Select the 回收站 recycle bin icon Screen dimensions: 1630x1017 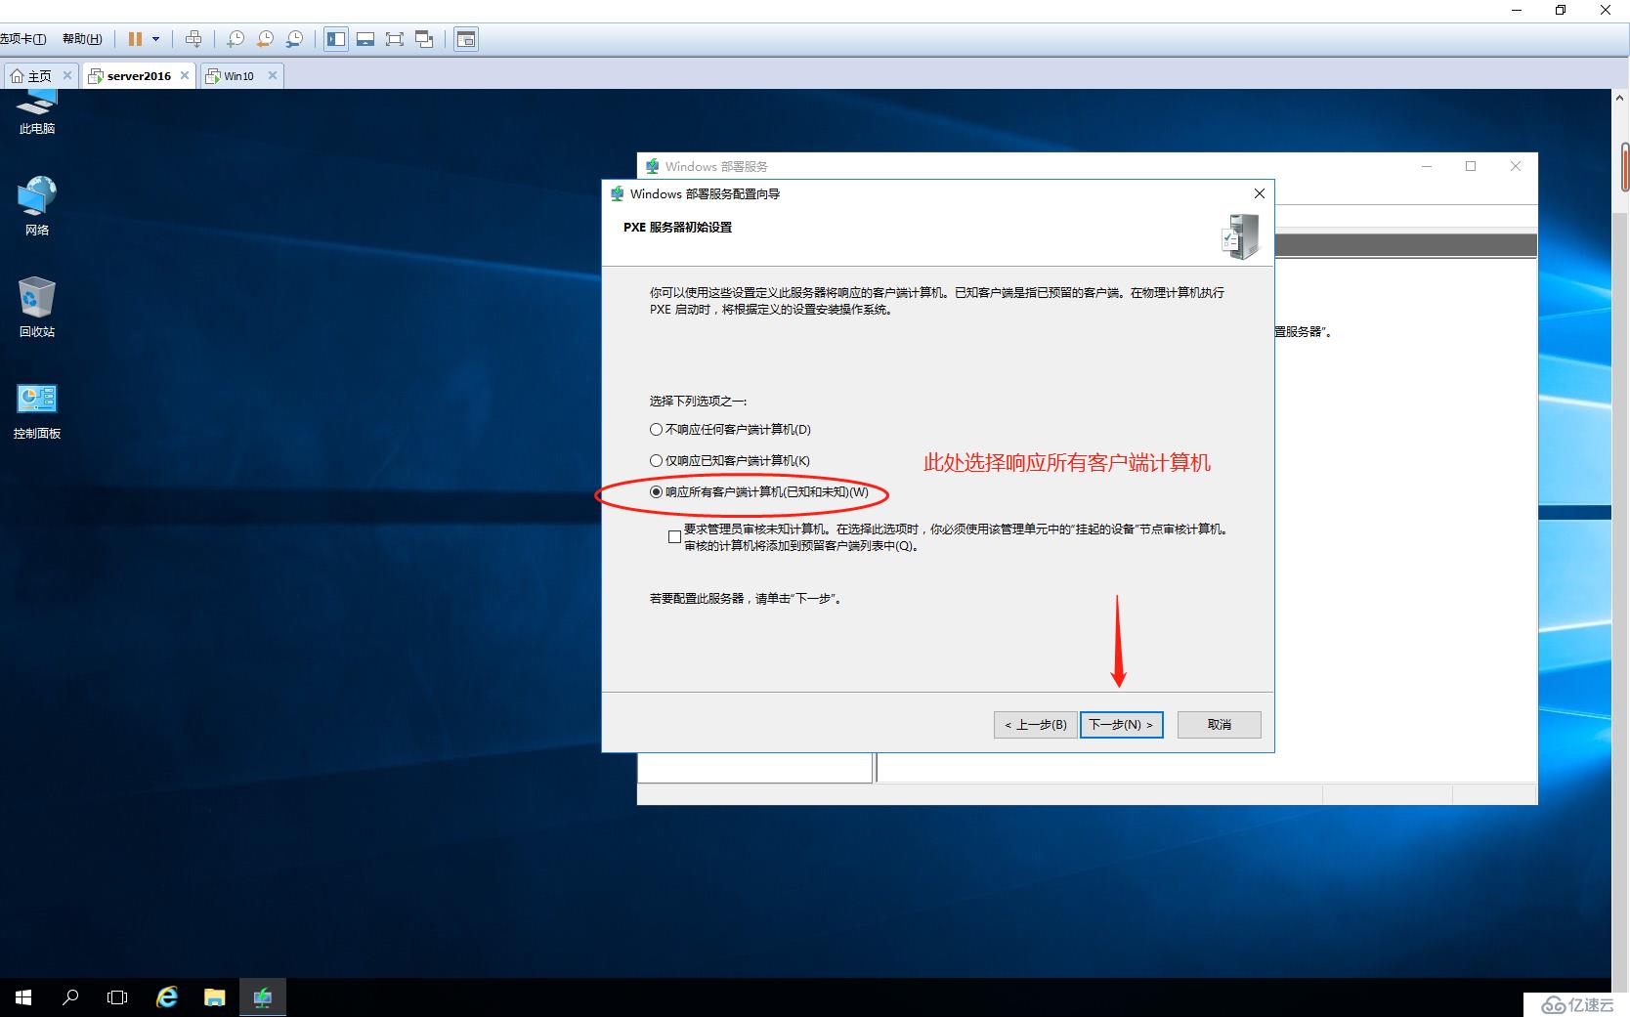37,308
